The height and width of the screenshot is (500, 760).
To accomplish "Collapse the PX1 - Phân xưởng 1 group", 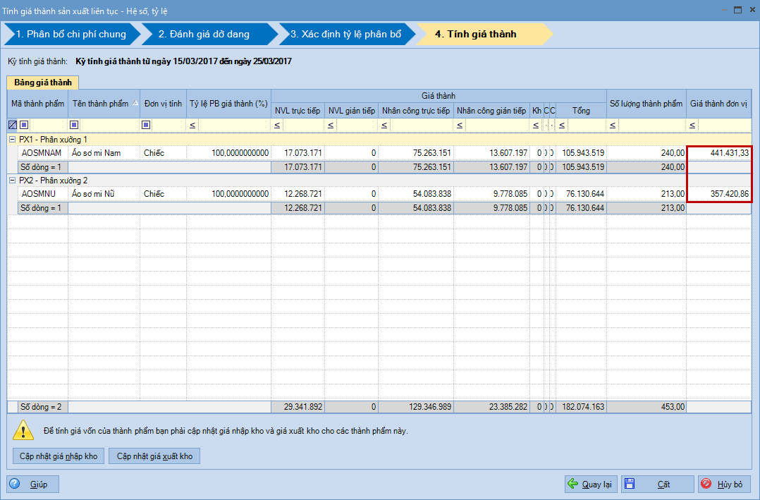I will coord(12,140).
